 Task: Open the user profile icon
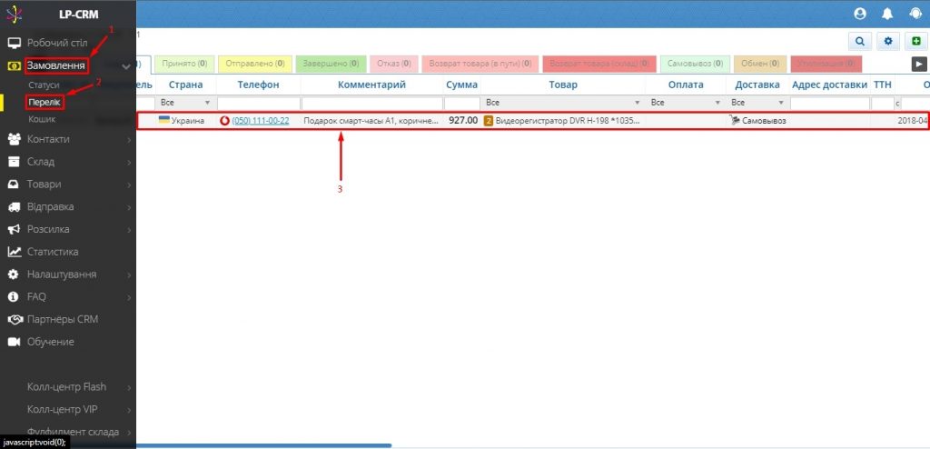[860, 14]
